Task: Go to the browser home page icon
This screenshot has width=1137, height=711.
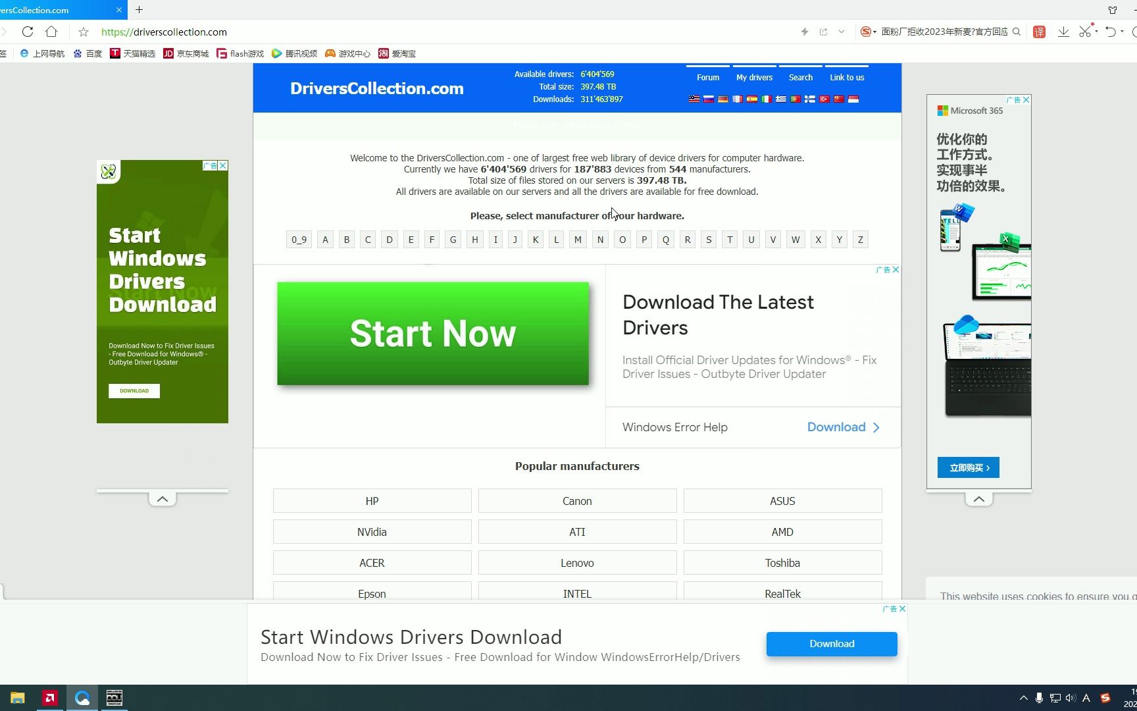Action: pos(51,32)
